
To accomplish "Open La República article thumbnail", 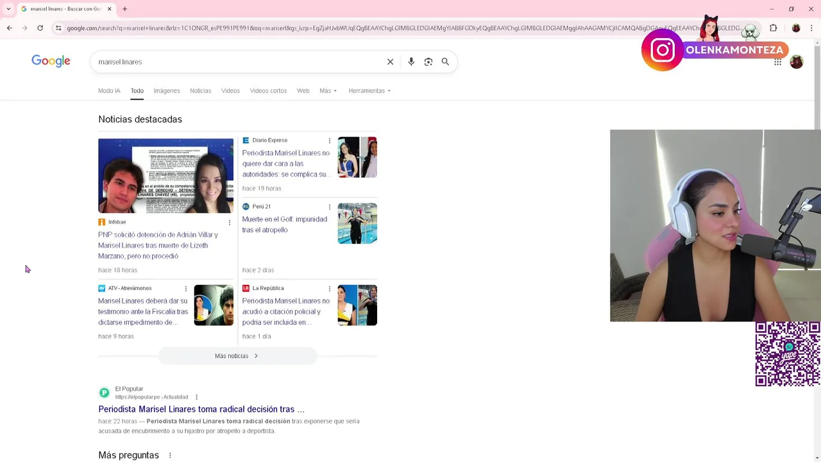I will [357, 305].
